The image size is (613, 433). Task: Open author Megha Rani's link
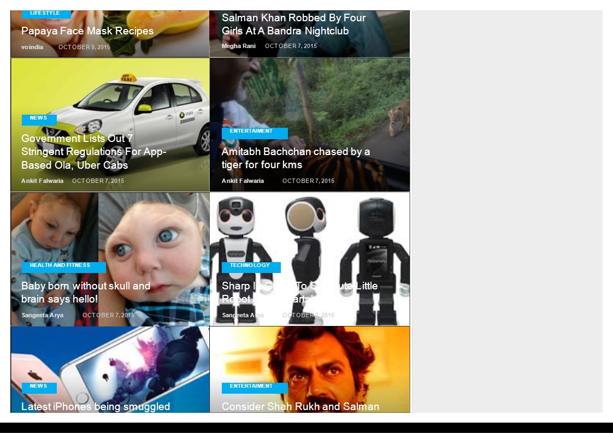coord(238,46)
